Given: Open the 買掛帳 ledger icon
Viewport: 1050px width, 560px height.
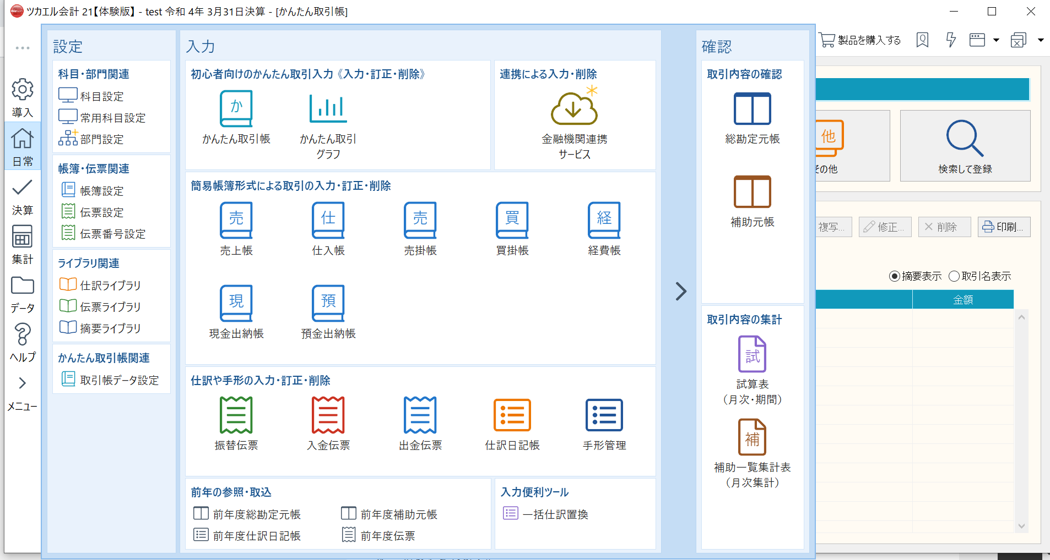Looking at the screenshot, I should [512, 220].
